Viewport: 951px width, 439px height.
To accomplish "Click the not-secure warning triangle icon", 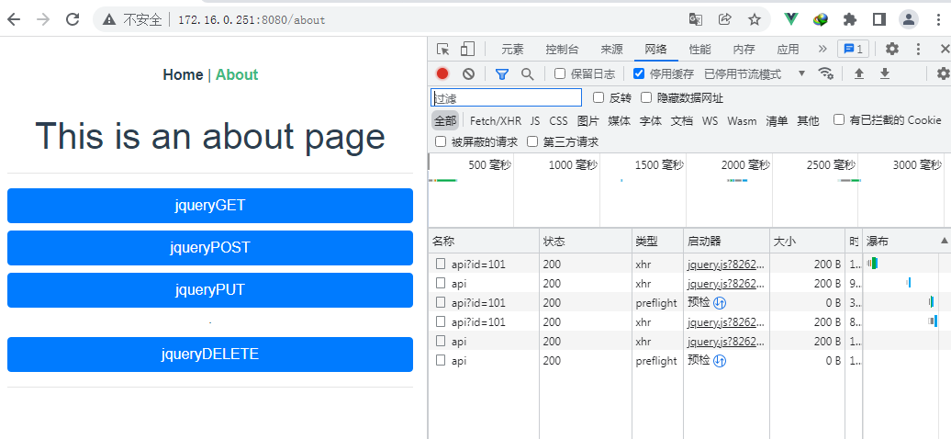I will [x=109, y=20].
